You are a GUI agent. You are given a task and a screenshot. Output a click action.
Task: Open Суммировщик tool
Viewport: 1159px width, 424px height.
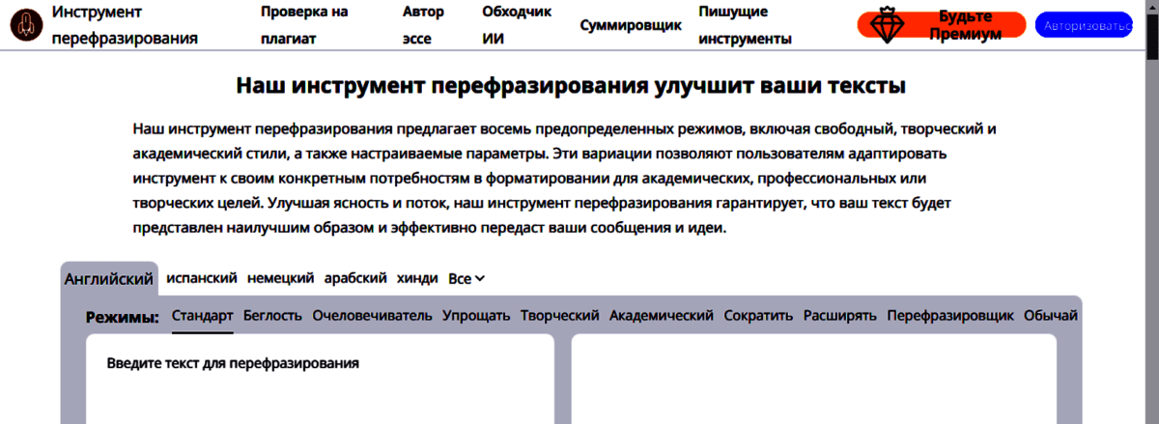[631, 25]
